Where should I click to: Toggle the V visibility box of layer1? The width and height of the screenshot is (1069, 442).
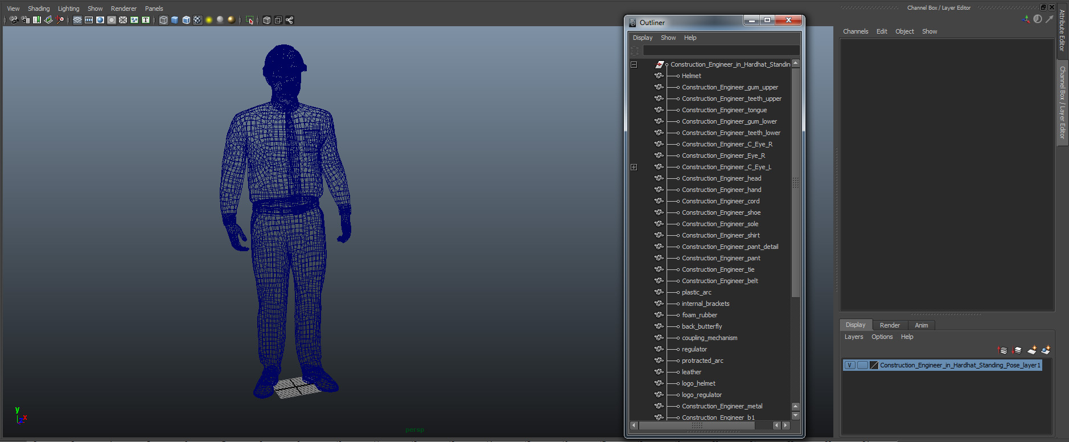[x=850, y=365]
